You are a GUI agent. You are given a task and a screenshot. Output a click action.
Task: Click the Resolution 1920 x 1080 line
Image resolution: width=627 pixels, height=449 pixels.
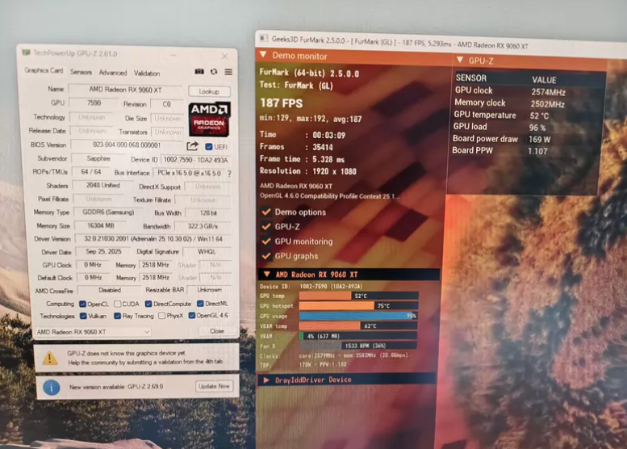coord(308,171)
